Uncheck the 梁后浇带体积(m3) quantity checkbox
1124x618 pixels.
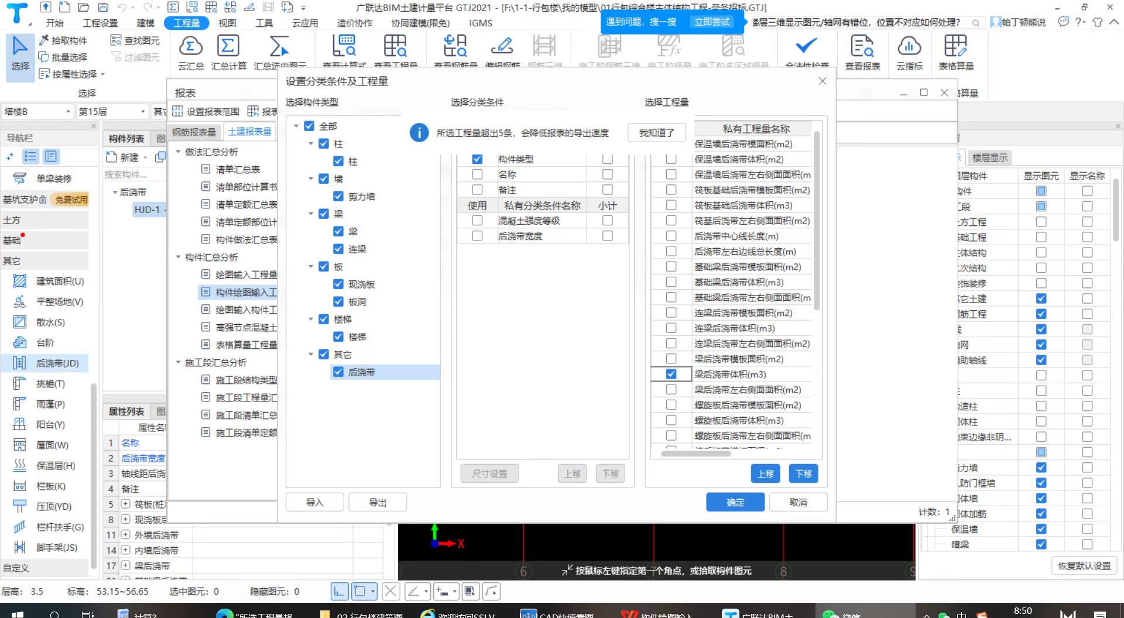(671, 374)
